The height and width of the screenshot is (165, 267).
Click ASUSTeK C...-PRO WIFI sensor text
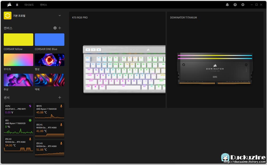pyautogui.click(x=15, y=109)
